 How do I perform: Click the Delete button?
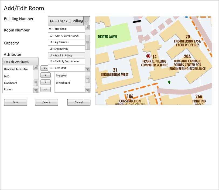46,102
